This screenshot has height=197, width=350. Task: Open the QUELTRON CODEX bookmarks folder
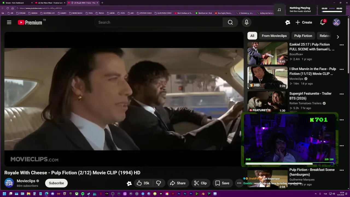[163, 13]
